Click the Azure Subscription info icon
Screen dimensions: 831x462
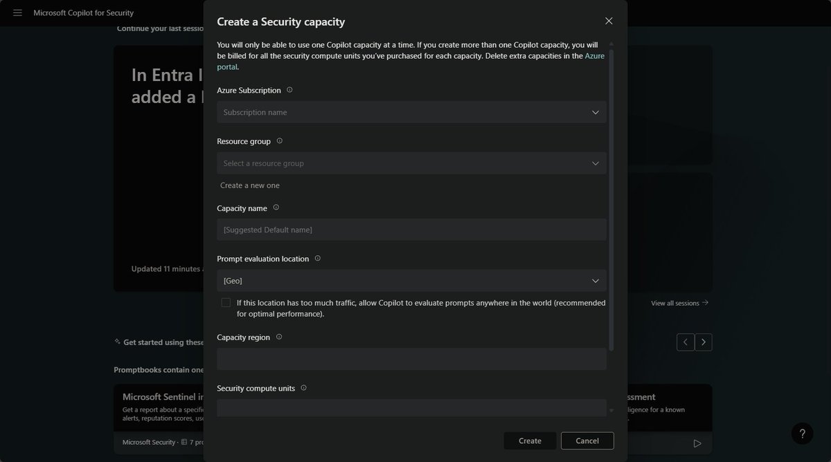pyautogui.click(x=289, y=89)
